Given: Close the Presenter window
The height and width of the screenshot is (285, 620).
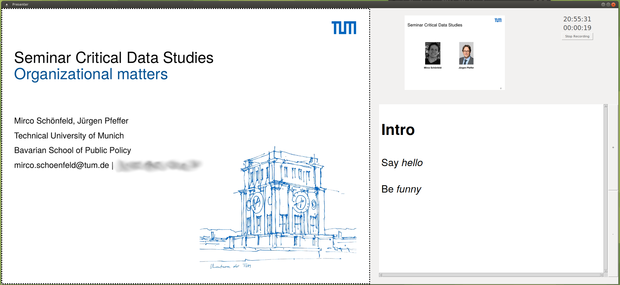Looking at the screenshot, I should 614,4.
